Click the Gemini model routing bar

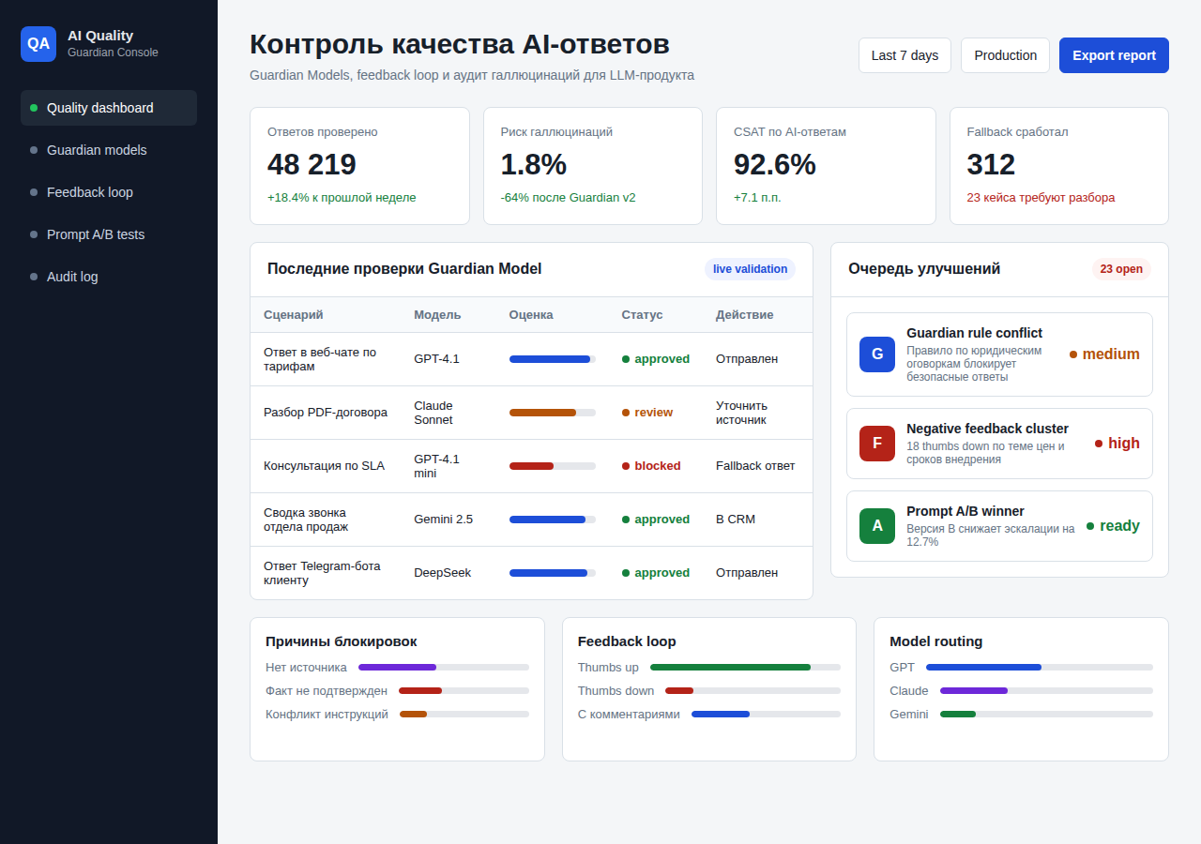(1046, 714)
